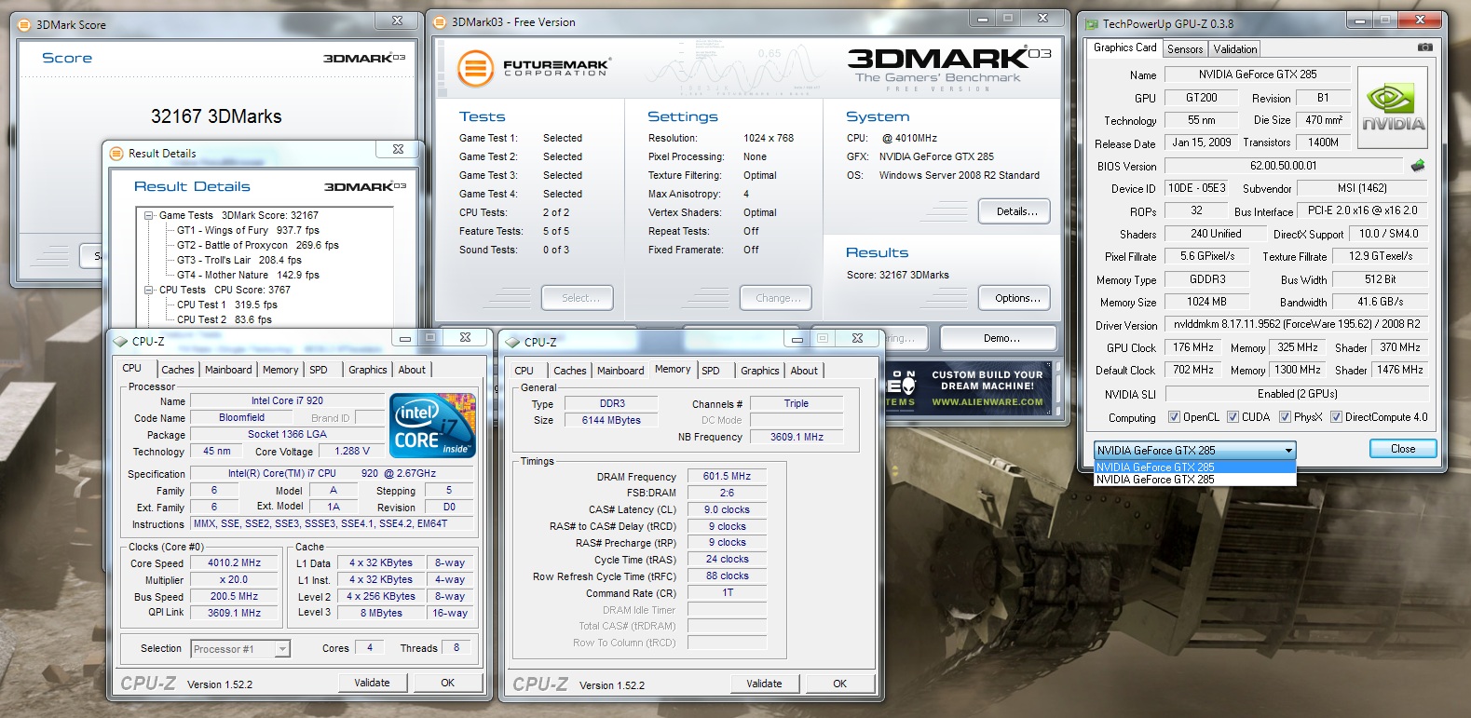Click the 32167 3DMarks score text

coord(216,116)
